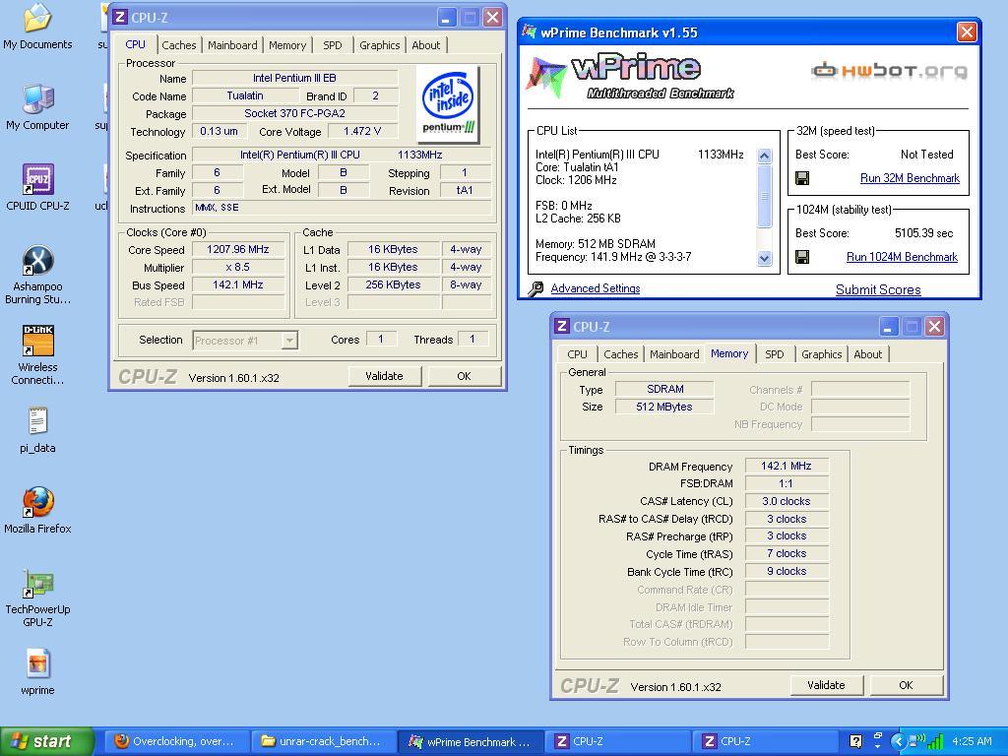Click OK in top CPU-Z window

[465, 376]
